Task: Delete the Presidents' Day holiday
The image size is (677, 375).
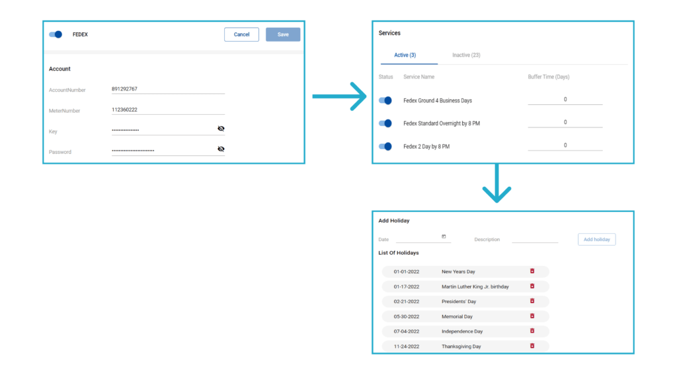Action: coord(532,301)
